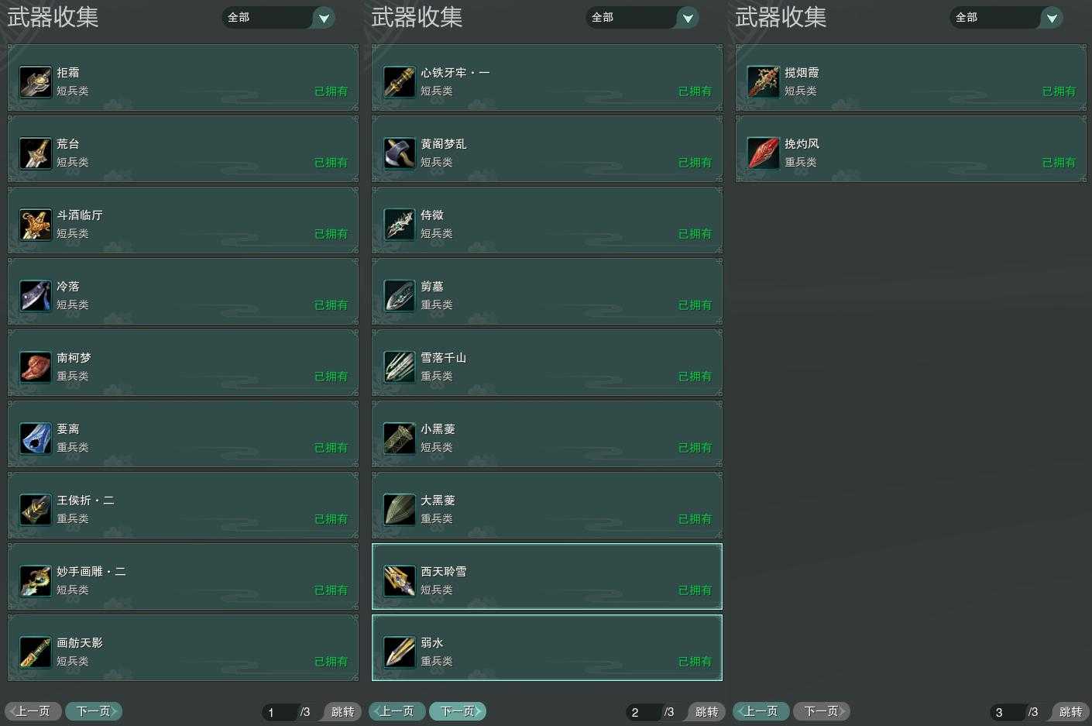Click the 南柯梦 red weapon icon

coord(36,367)
